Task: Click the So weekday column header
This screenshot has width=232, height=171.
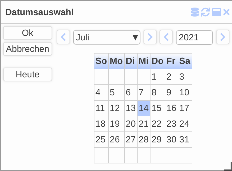Action: click(101, 61)
